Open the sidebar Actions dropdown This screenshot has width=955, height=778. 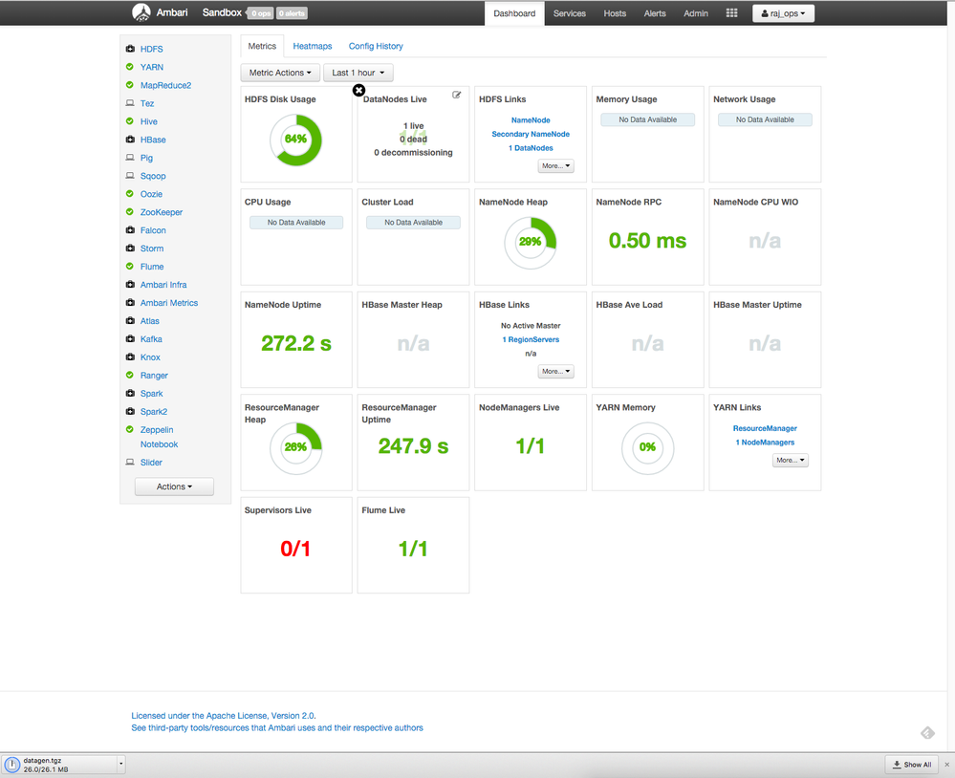coord(174,486)
